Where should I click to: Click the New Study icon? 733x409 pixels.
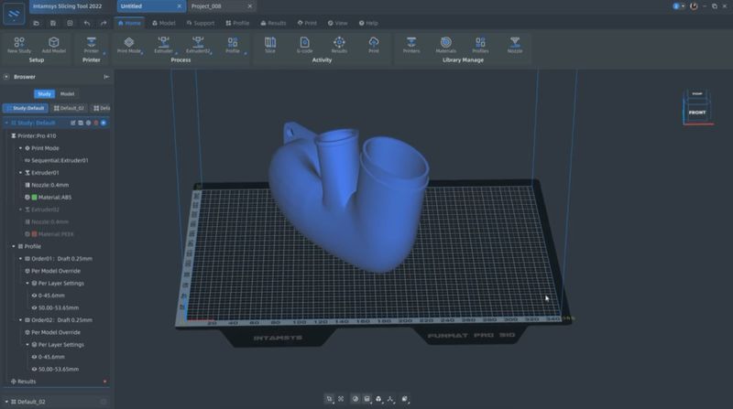tap(18, 42)
